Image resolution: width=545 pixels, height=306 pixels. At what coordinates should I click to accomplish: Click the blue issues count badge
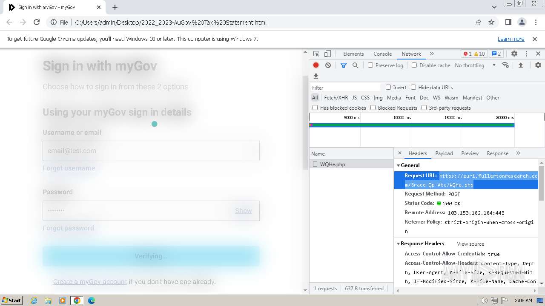pyautogui.click(x=496, y=54)
